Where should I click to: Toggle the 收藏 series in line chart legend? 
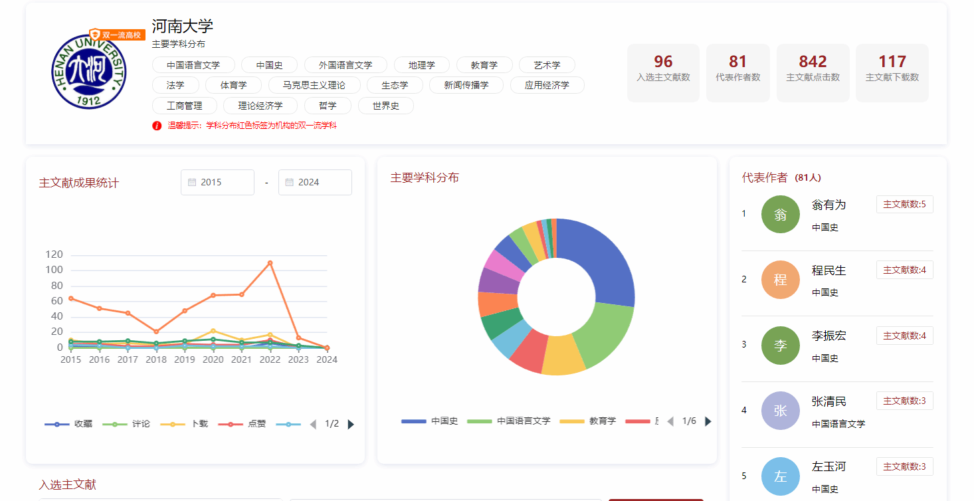pos(68,424)
